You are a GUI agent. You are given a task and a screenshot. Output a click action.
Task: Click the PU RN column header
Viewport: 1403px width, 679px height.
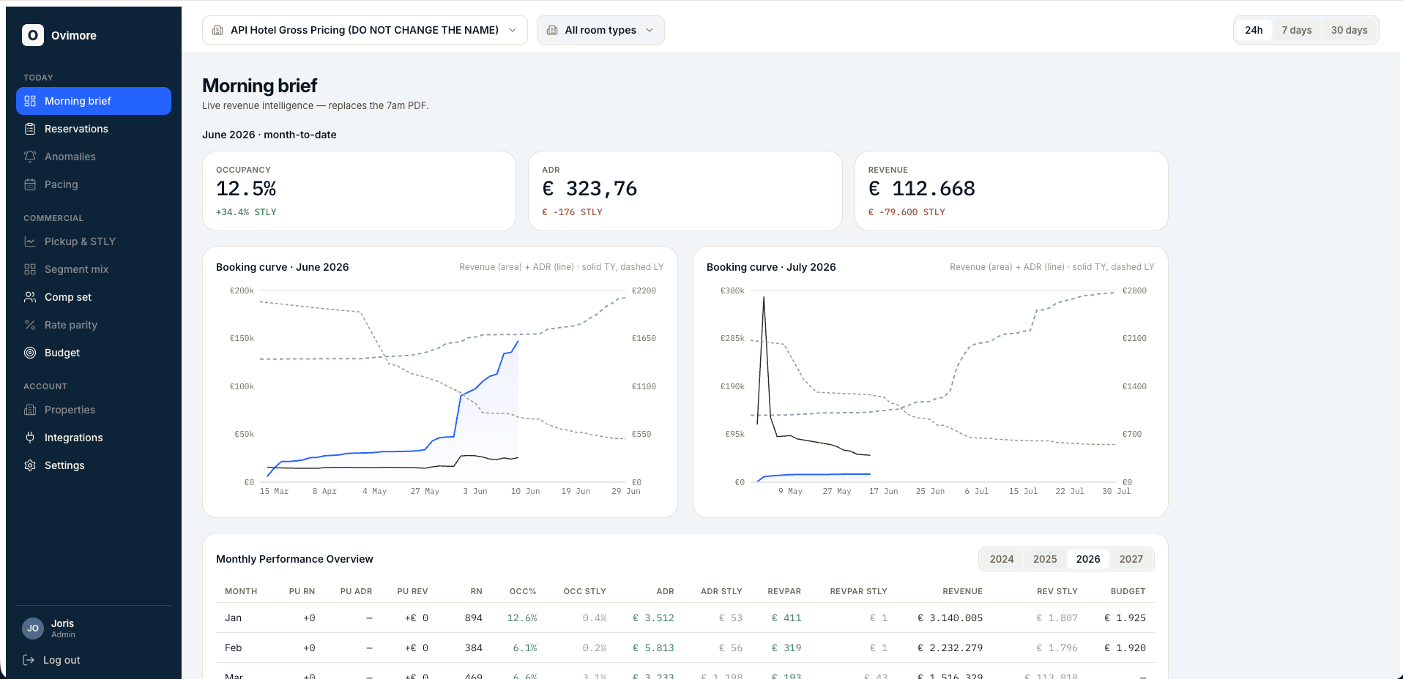(302, 591)
